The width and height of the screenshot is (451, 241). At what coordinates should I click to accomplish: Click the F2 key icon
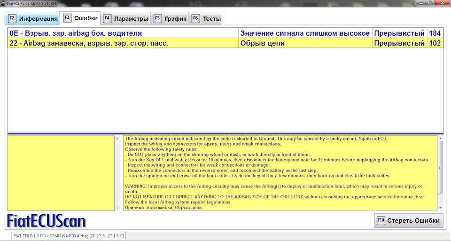coord(12,18)
